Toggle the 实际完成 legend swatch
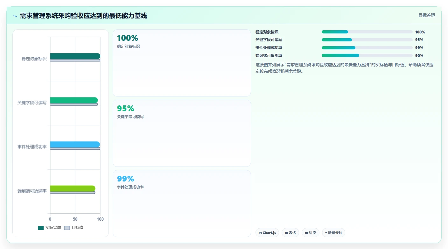This screenshot has height=249, width=448. point(41,228)
